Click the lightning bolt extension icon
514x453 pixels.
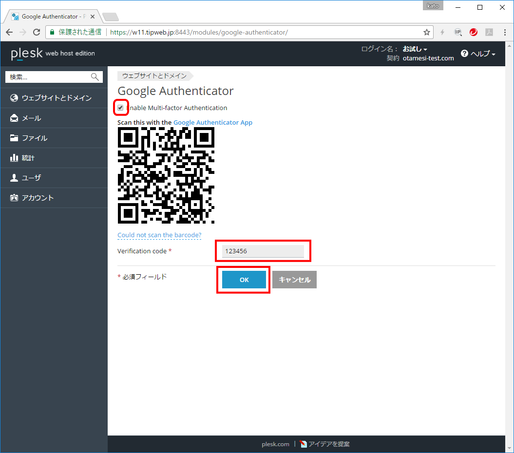442,32
